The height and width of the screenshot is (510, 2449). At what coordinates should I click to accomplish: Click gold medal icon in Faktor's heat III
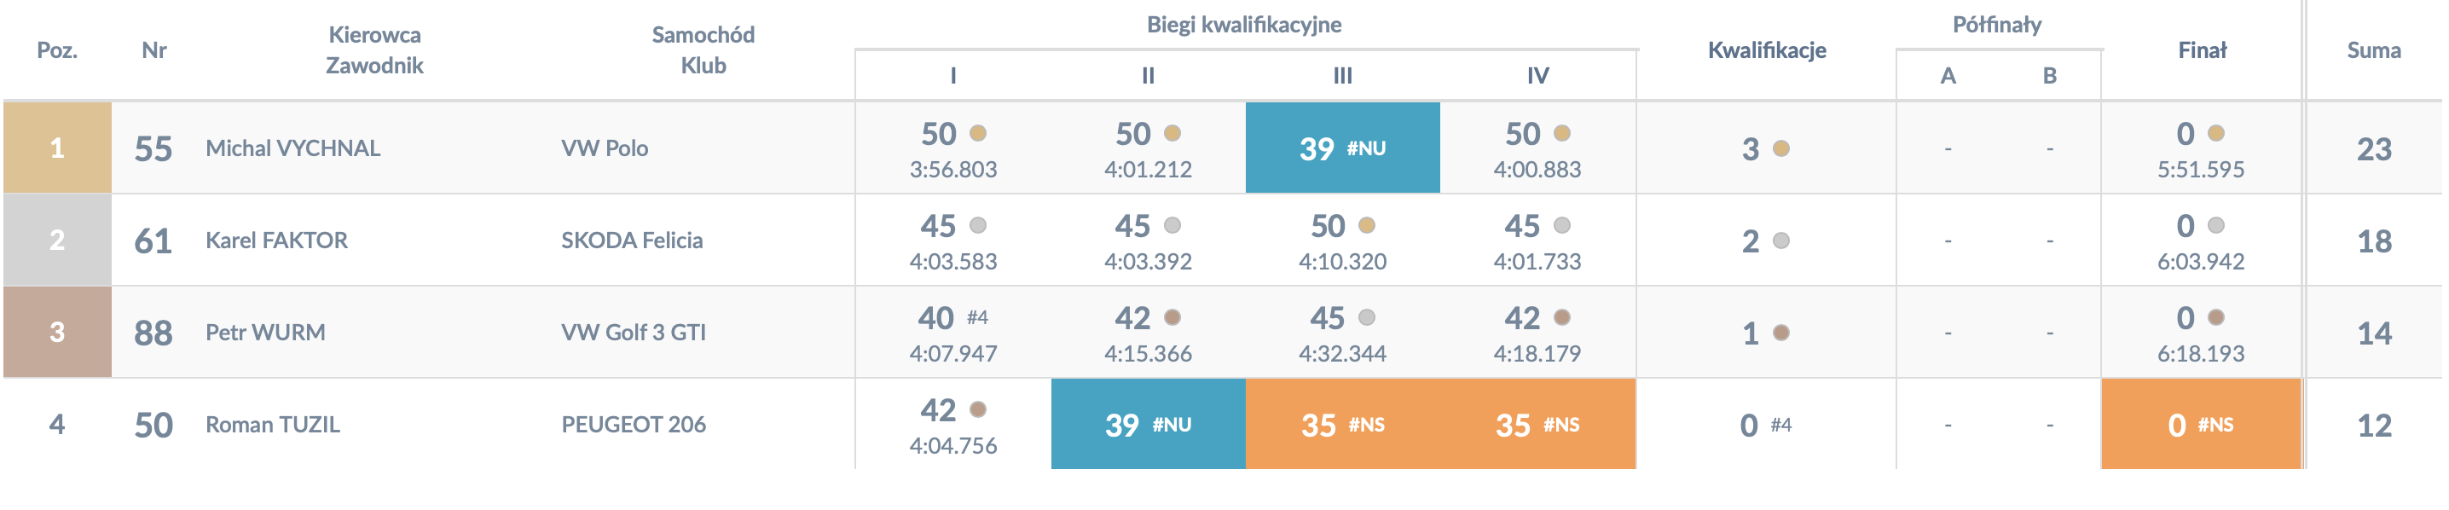pyautogui.click(x=1367, y=225)
